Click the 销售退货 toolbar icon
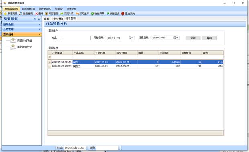 pos(108,14)
